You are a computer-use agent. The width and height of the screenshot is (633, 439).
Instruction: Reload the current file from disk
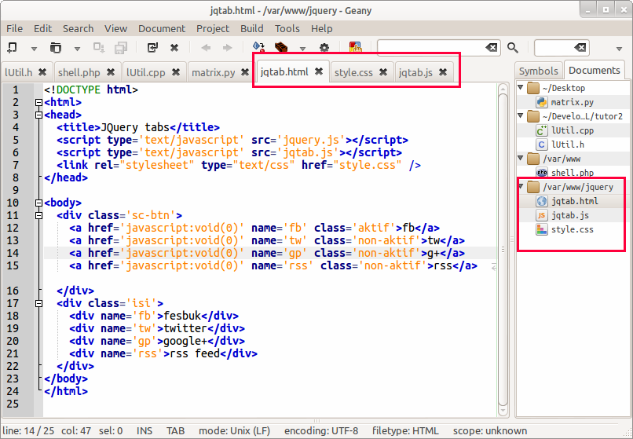[x=152, y=48]
